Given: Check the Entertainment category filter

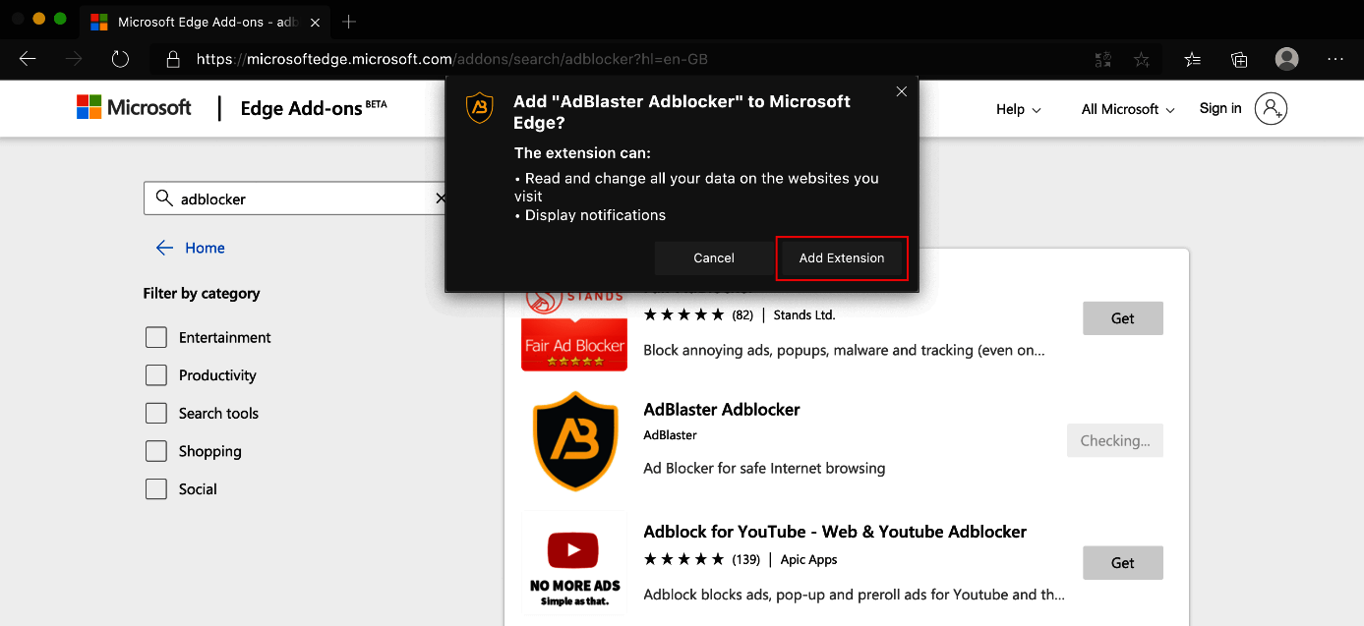Looking at the screenshot, I should (156, 337).
